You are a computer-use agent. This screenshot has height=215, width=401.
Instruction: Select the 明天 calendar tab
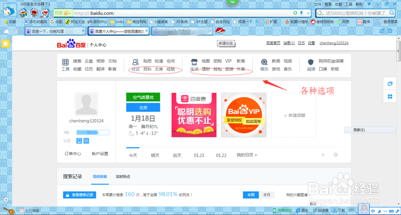click(155, 155)
